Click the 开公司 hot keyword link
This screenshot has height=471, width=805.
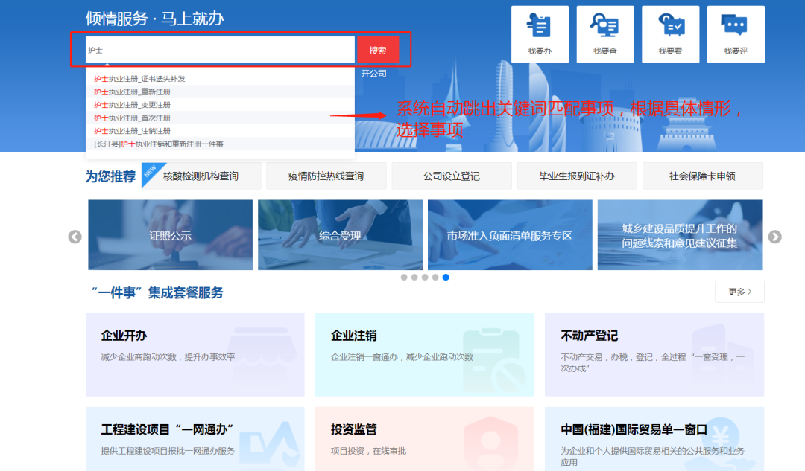[x=373, y=73]
